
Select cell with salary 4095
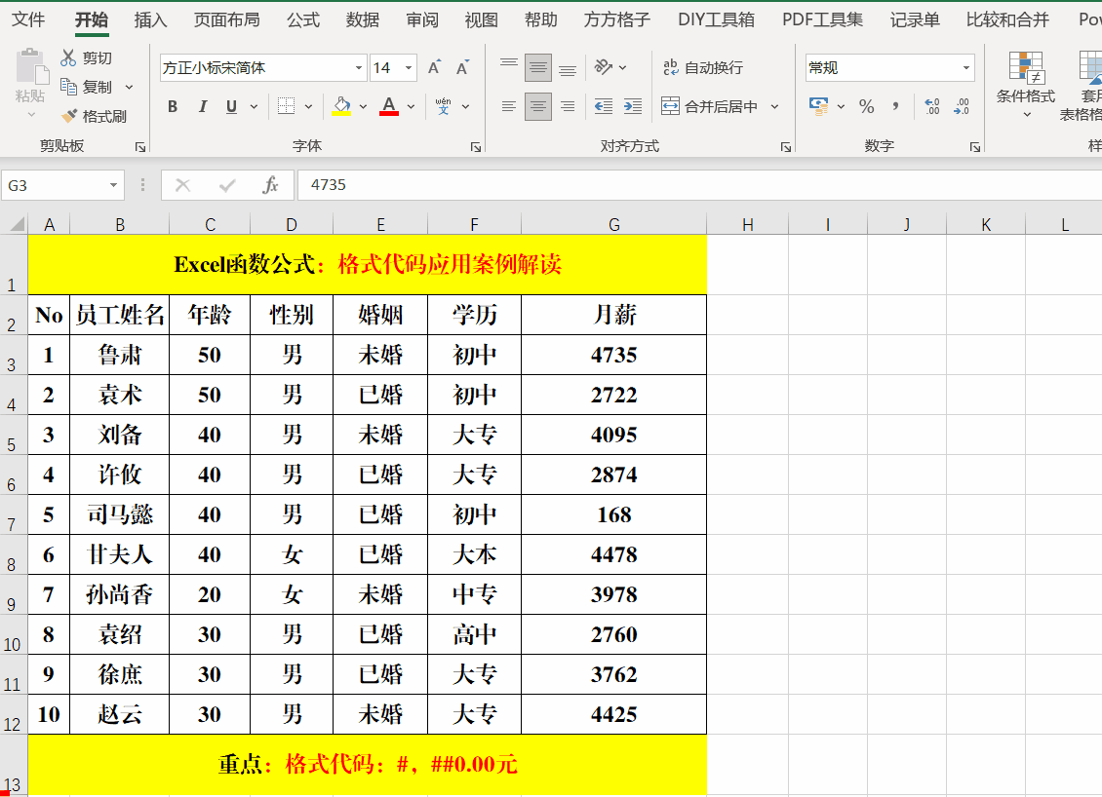613,435
